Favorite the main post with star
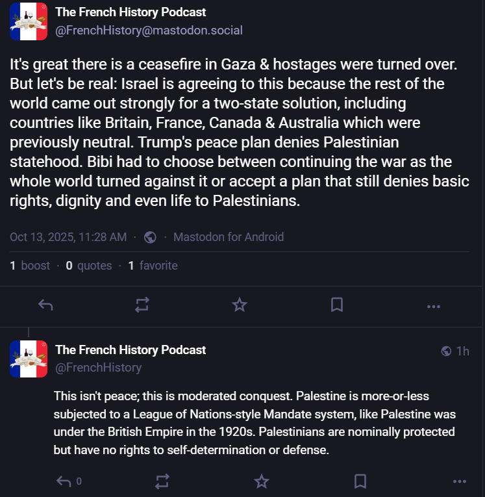Viewport: 485px width, 497px height. click(x=240, y=305)
